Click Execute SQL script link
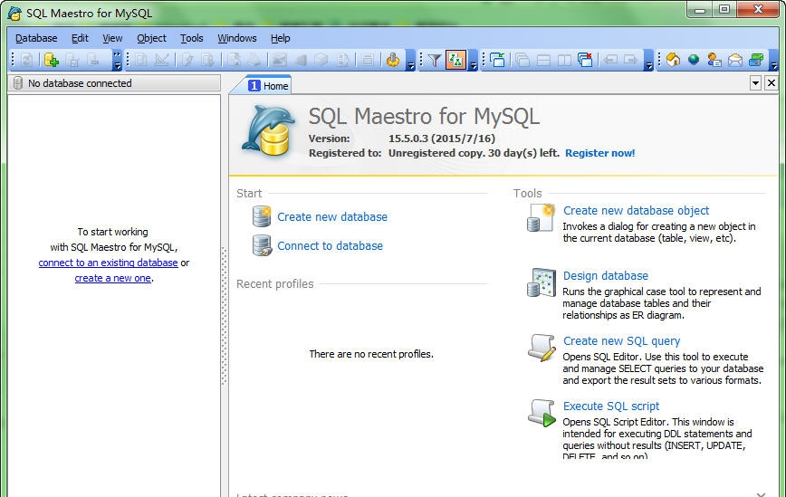 pyautogui.click(x=611, y=406)
